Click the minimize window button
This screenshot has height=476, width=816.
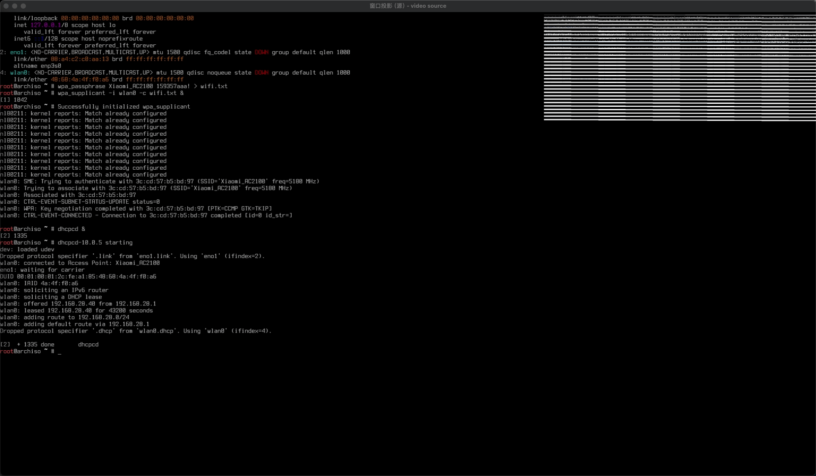click(15, 6)
